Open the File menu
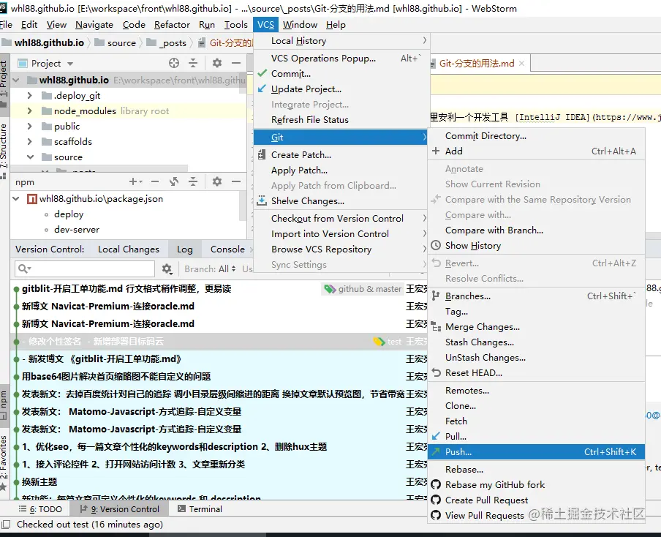 (6, 25)
